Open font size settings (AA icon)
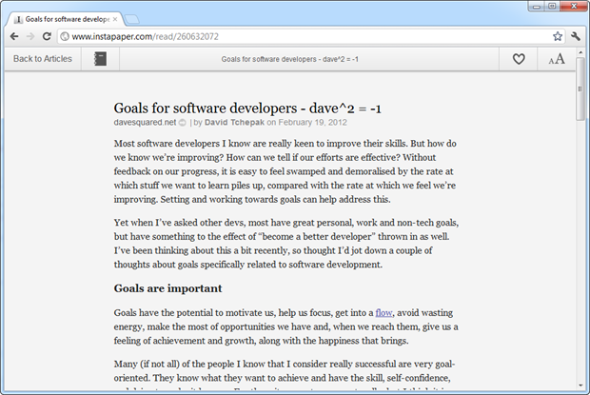 pyautogui.click(x=556, y=59)
